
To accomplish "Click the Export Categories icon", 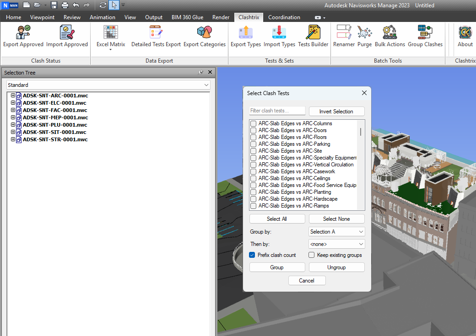I will point(205,32).
